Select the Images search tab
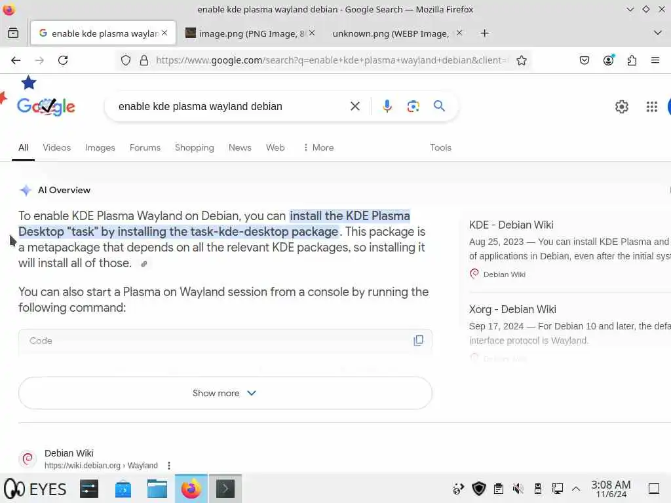The width and height of the screenshot is (671, 503). coord(100,147)
